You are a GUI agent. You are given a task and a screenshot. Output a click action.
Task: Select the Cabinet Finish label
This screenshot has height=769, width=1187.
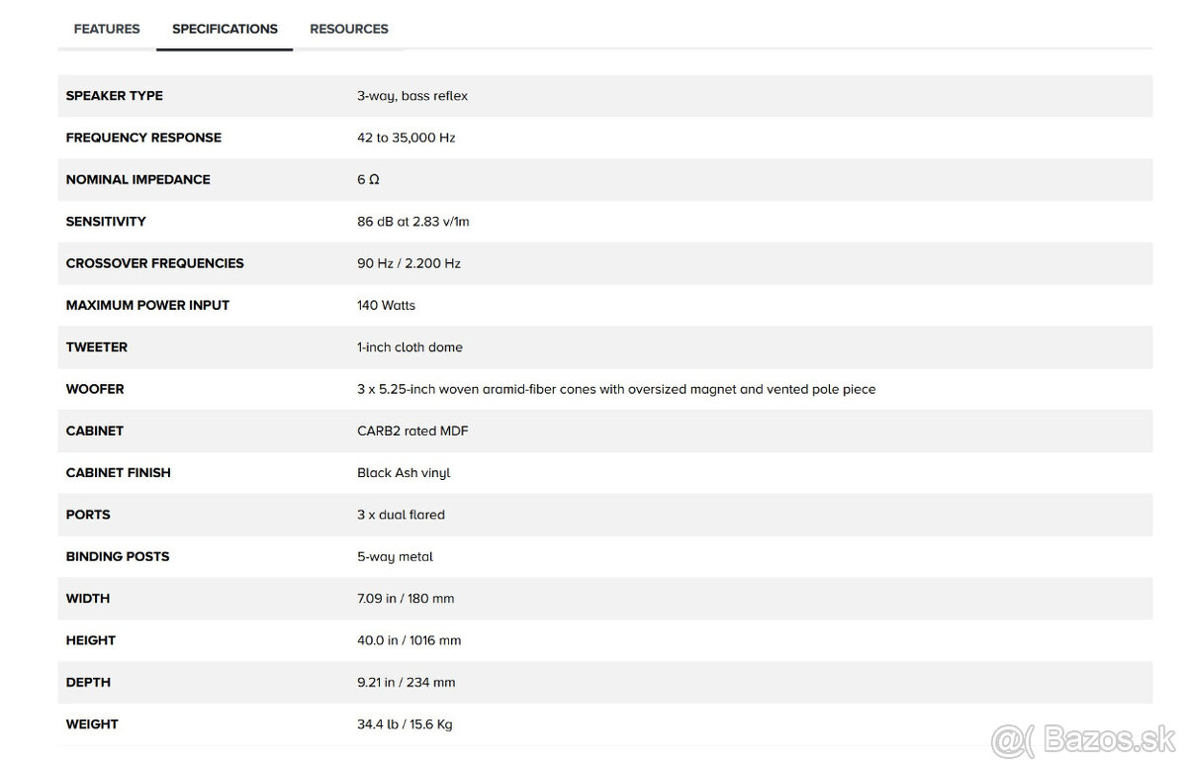tap(118, 473)
